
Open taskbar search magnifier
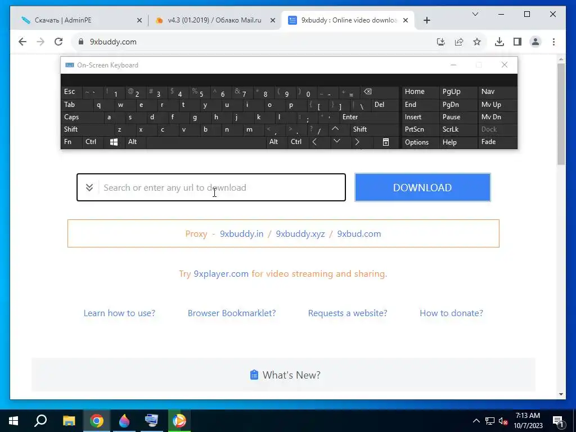[x=40, y=421]
